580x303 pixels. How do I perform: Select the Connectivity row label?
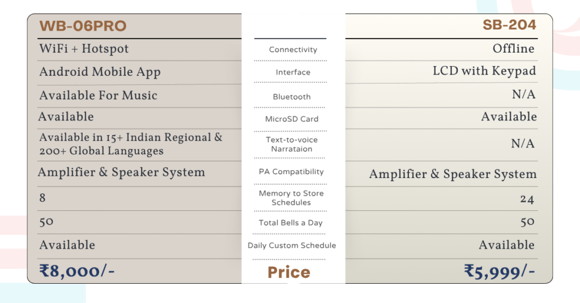[x=293, y=50]
